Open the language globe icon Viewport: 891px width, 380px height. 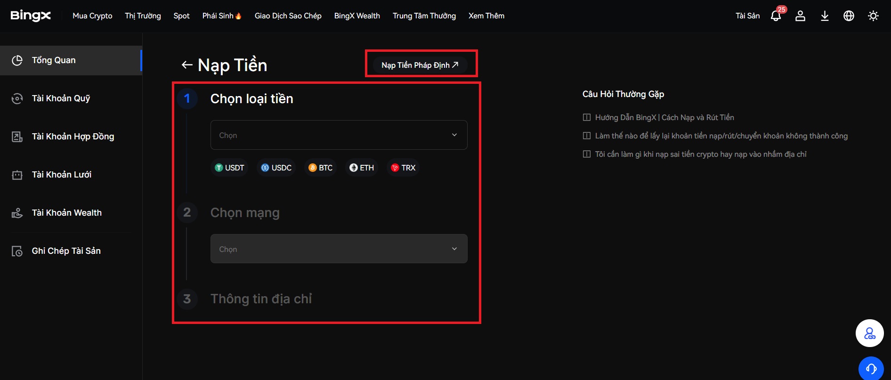click(849, 16)
